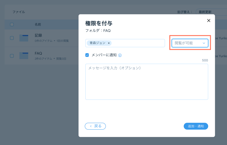This screenshot has width=227, height=145.
Task: Click the フォルダ:FAQ subtitle text
Action: [x=98, y=31]
